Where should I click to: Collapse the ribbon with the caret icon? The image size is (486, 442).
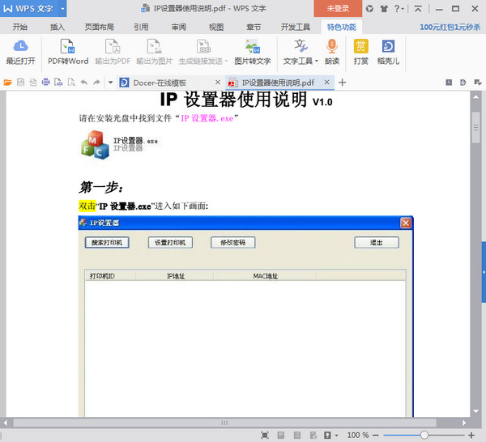coord(418,9)
